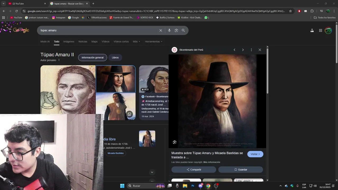Screen dimensions: 338x190
Task: Close the image preview panel
Action: (x=260, y=50)
